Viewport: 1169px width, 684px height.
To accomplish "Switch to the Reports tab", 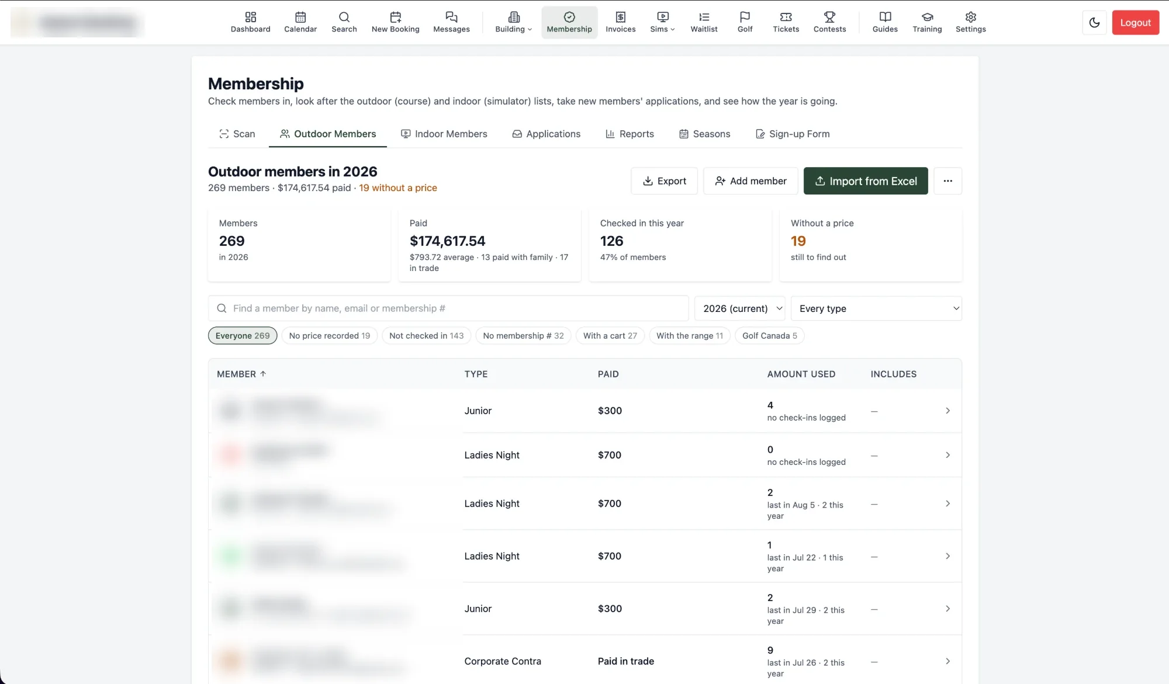I will (630, 134).
